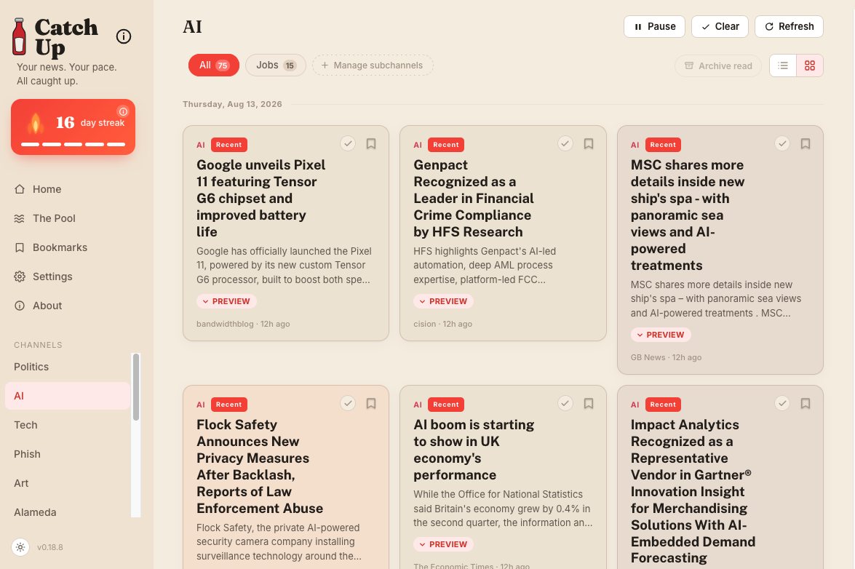Select the Tech channel

(68, 425)
